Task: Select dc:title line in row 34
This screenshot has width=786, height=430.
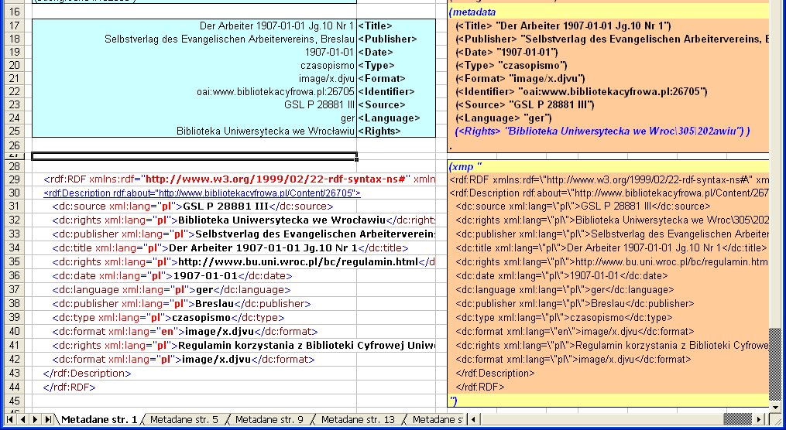Action: pos(231,247)
